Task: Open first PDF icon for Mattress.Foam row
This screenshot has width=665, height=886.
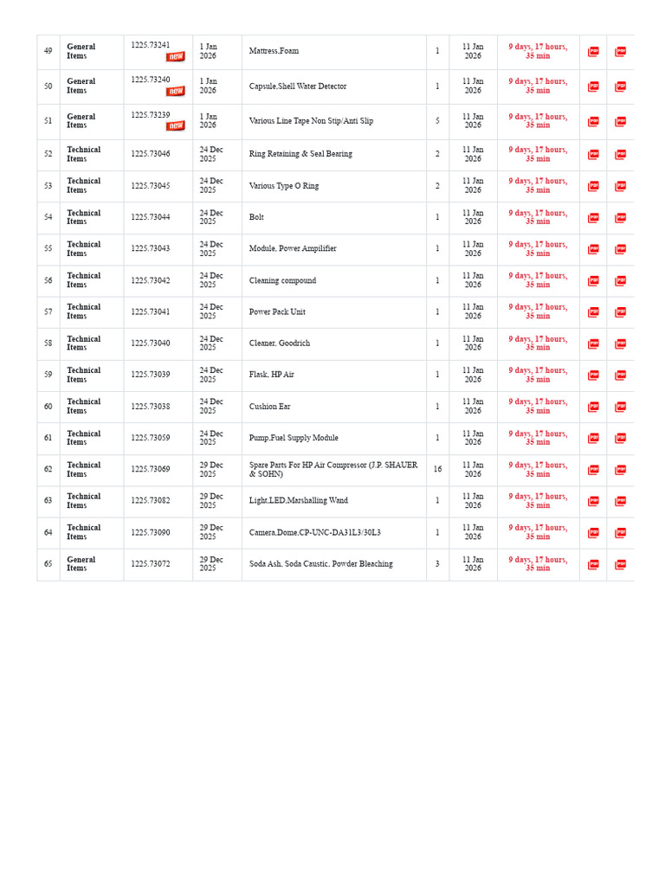Action: coord(593,51)
